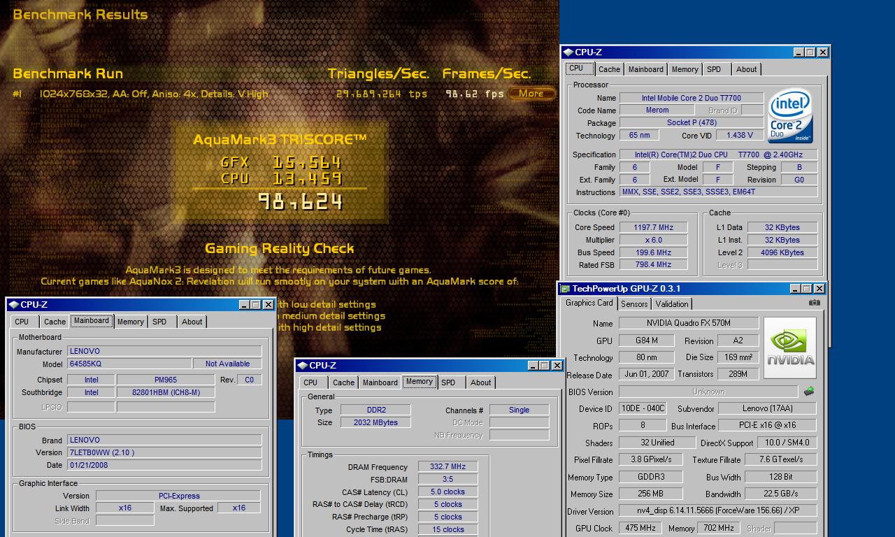Click the processor name field Intel Mobile Core 2 Duo T7700
This screenshot has width=895, height=537.
[691, 98]
